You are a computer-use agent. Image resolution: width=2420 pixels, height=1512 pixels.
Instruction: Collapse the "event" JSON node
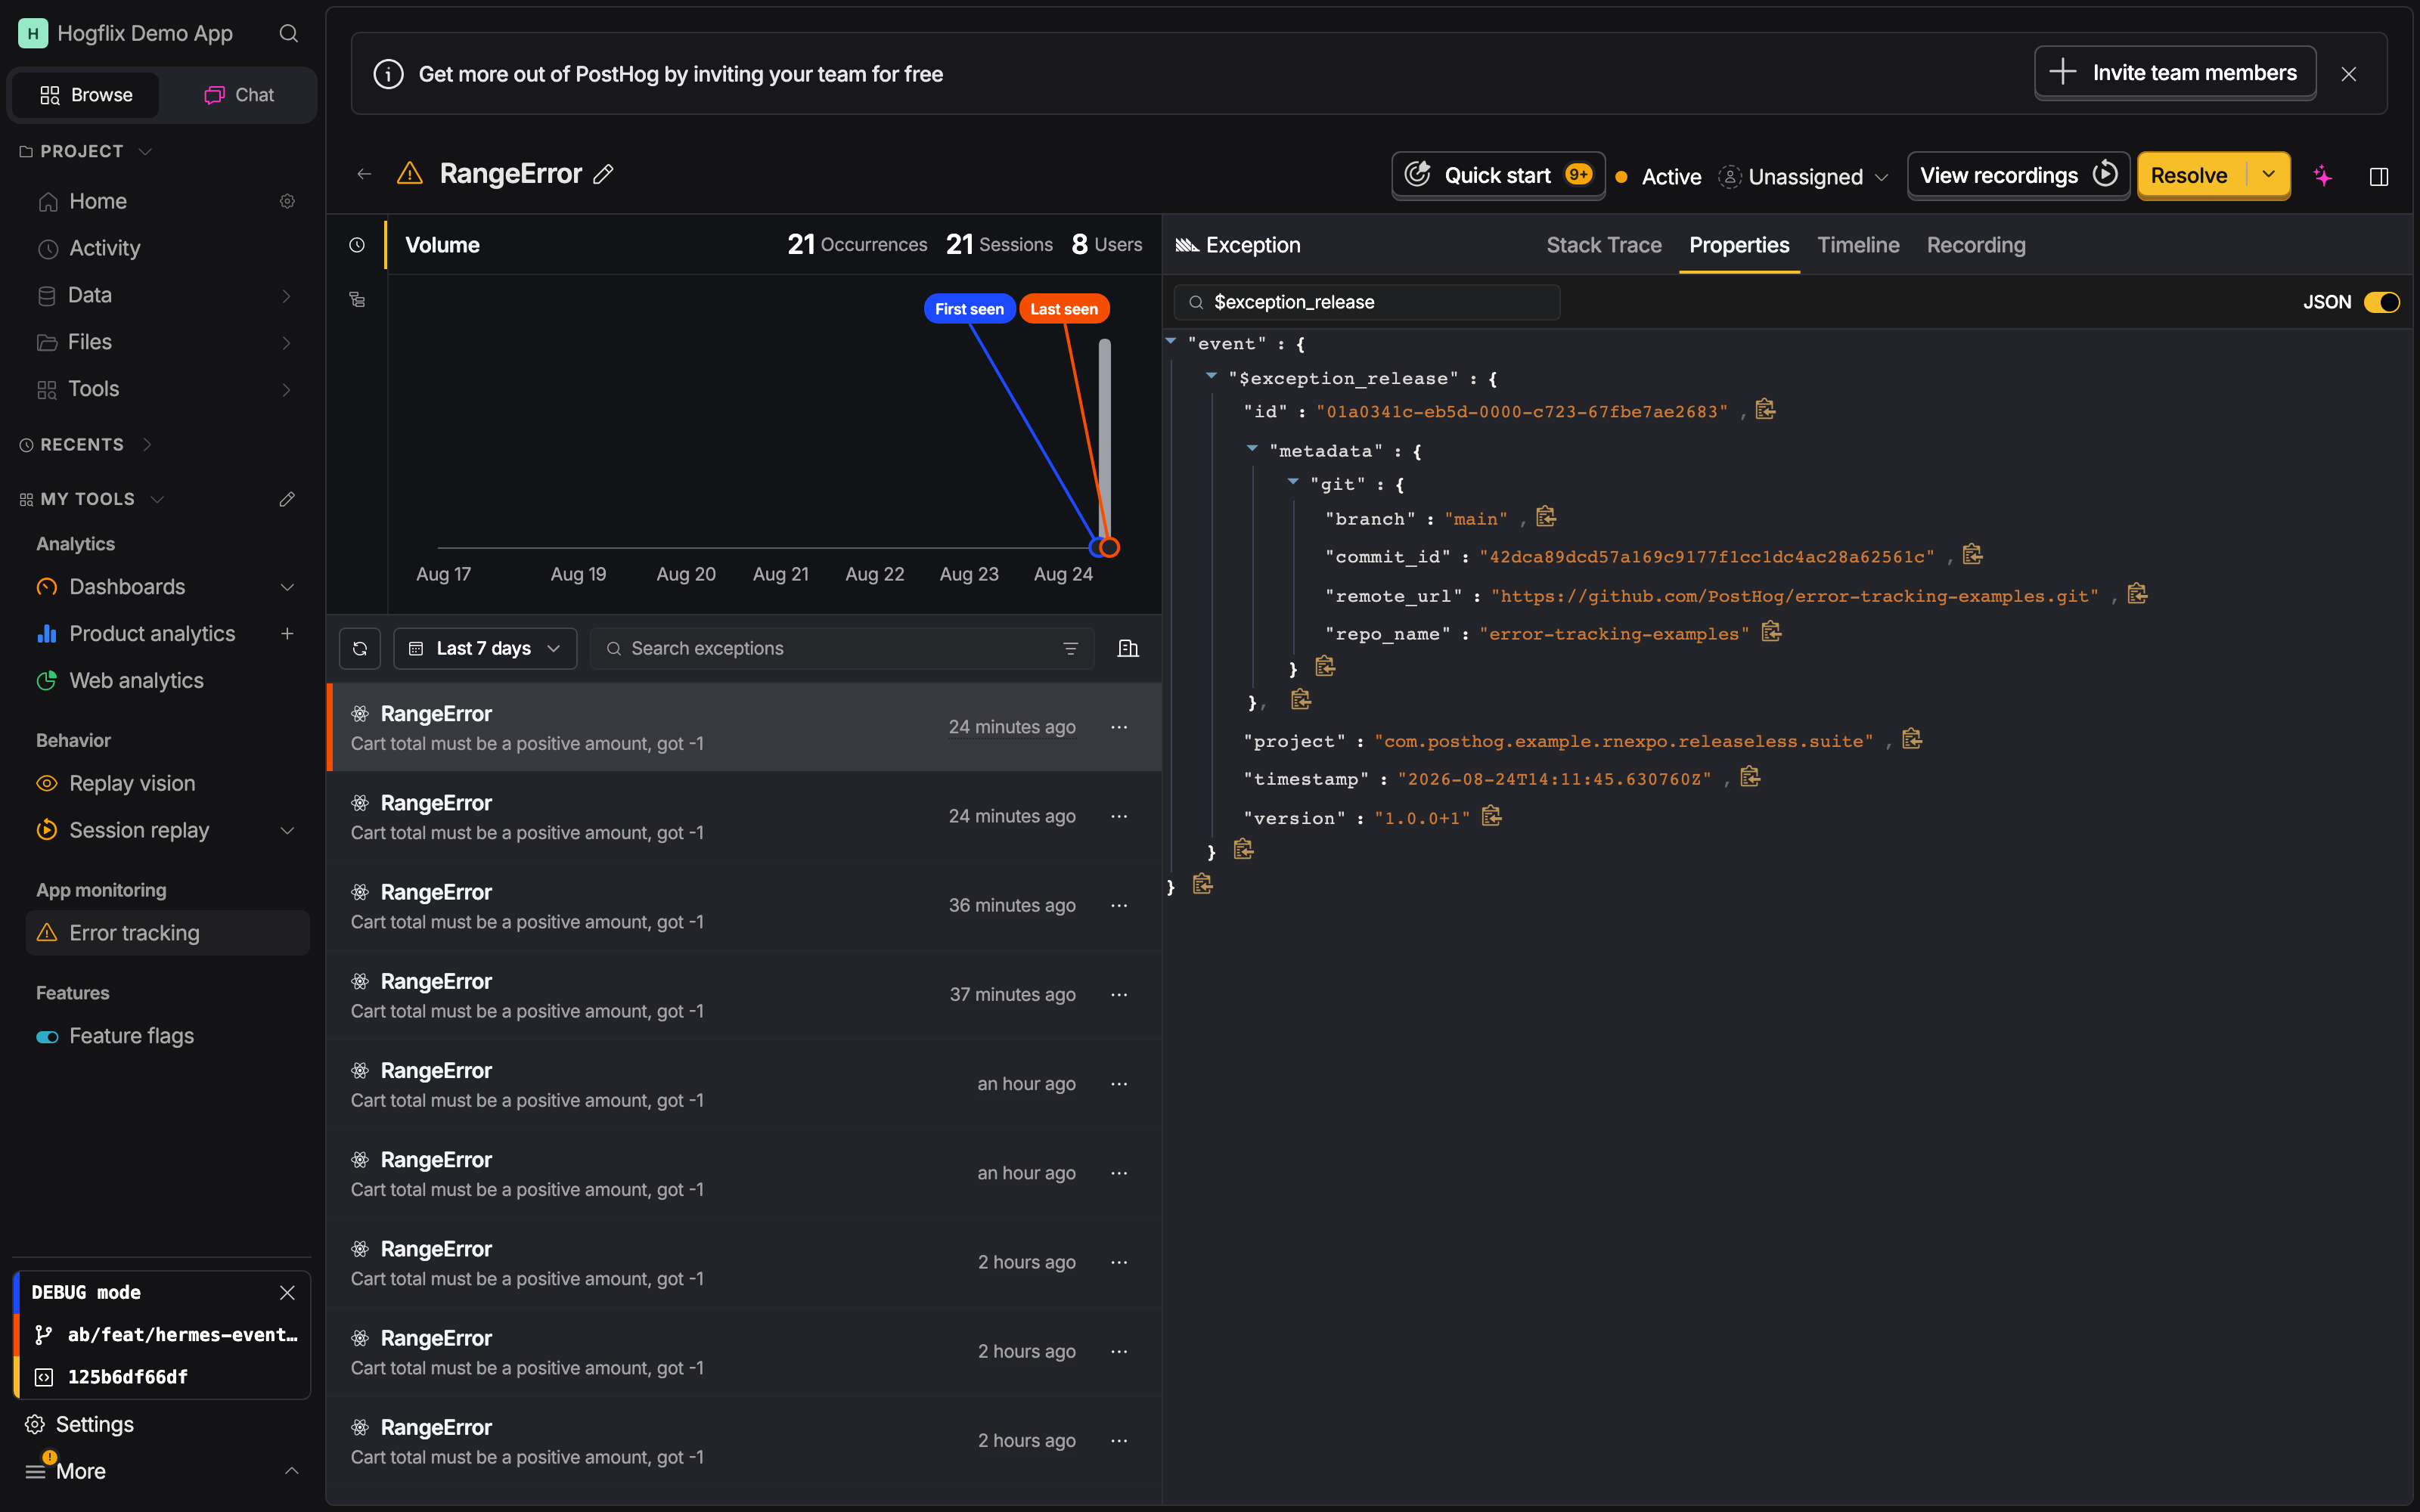(1171, 342)
